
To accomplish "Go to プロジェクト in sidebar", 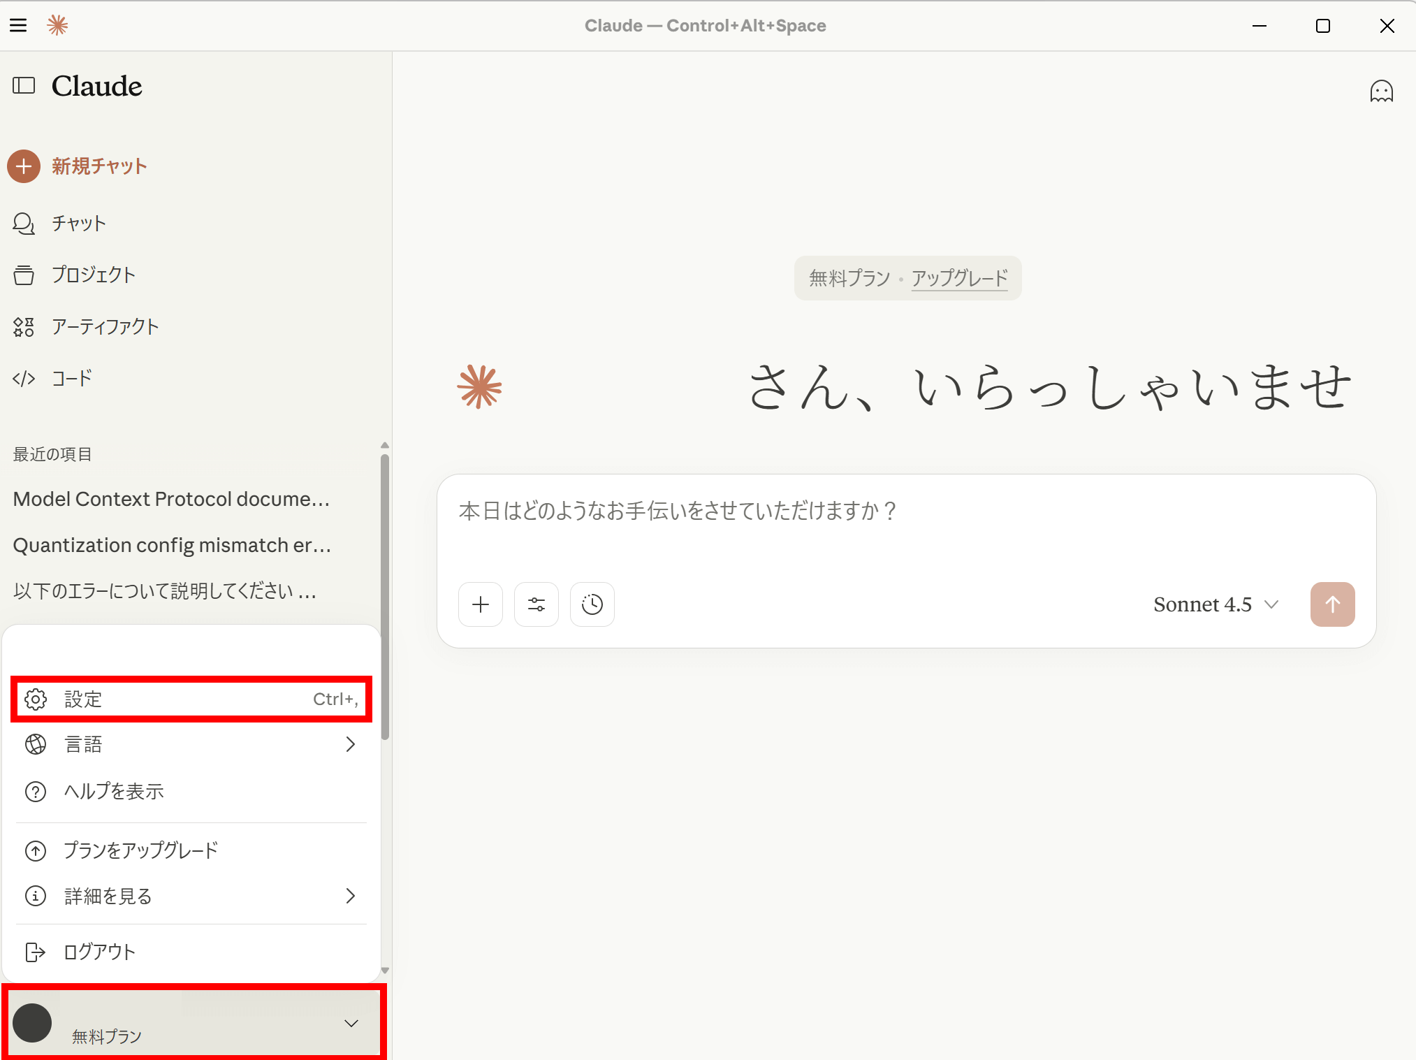I will [93, 275].
